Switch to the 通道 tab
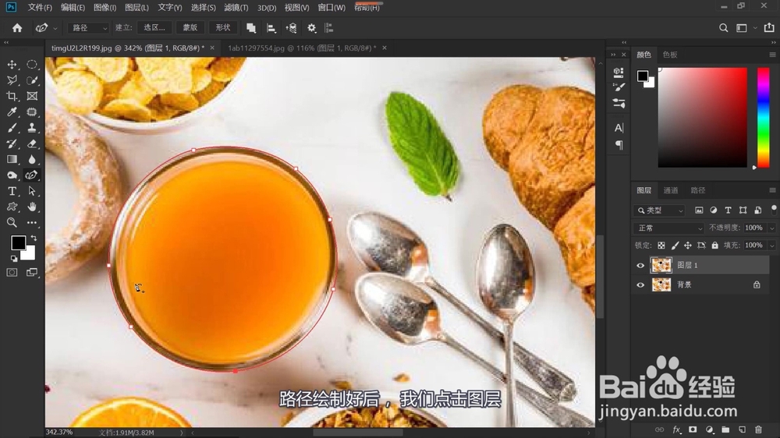 pyautogui.click(x=671, y=190)
